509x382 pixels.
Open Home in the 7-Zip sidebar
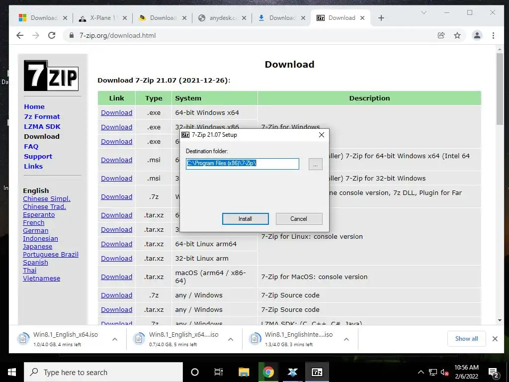point(34,106)
